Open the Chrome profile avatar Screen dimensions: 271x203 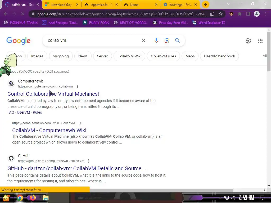pos(257,14)
